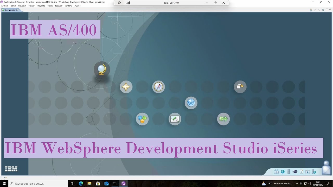Click the J briefcase icon in bottom bar
This screenshot has height=187, width=333.
pos(308,172)
